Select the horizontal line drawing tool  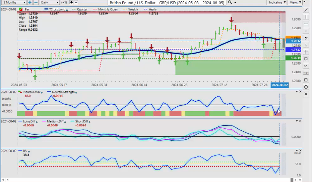point(306,24)
